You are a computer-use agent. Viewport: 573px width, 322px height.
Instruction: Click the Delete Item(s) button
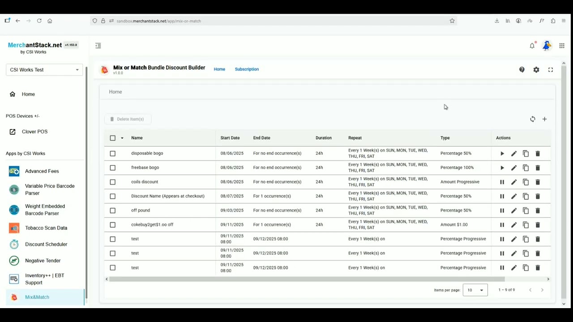pos(128,119)
